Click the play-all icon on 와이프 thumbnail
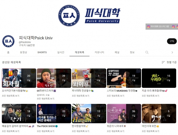The image size is (178, 135). point(98,80)
